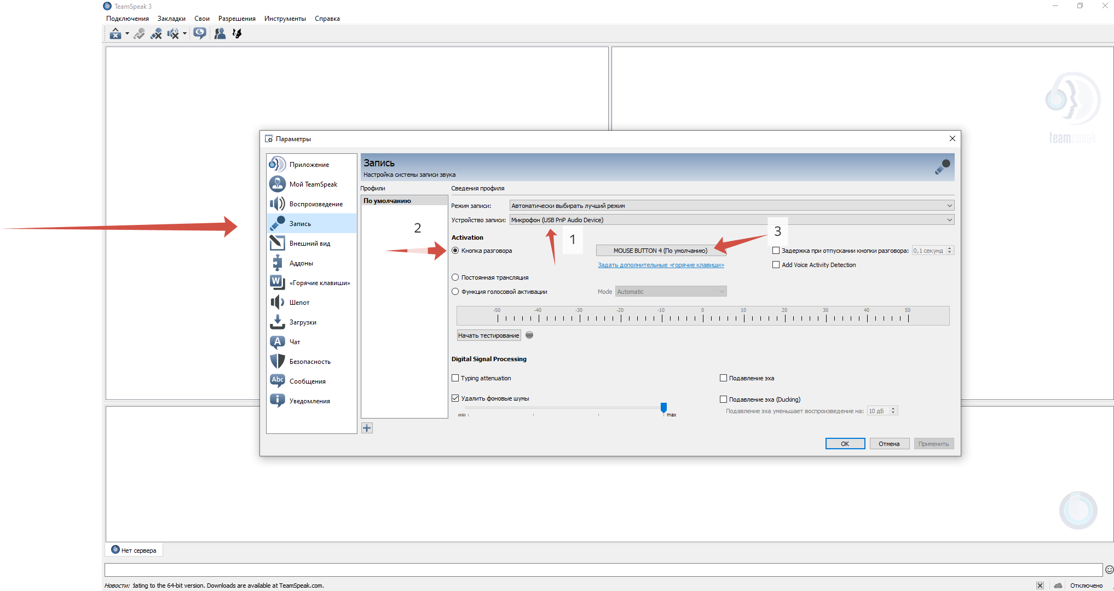Click the chat message input field

click(603, 570)
